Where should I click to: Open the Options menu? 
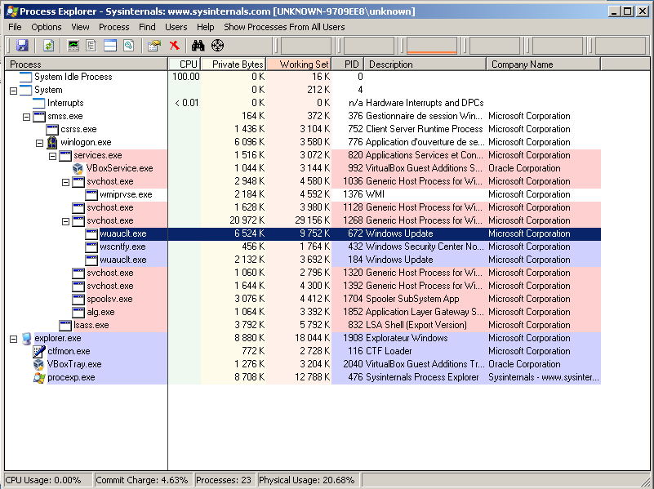[46, 27]
